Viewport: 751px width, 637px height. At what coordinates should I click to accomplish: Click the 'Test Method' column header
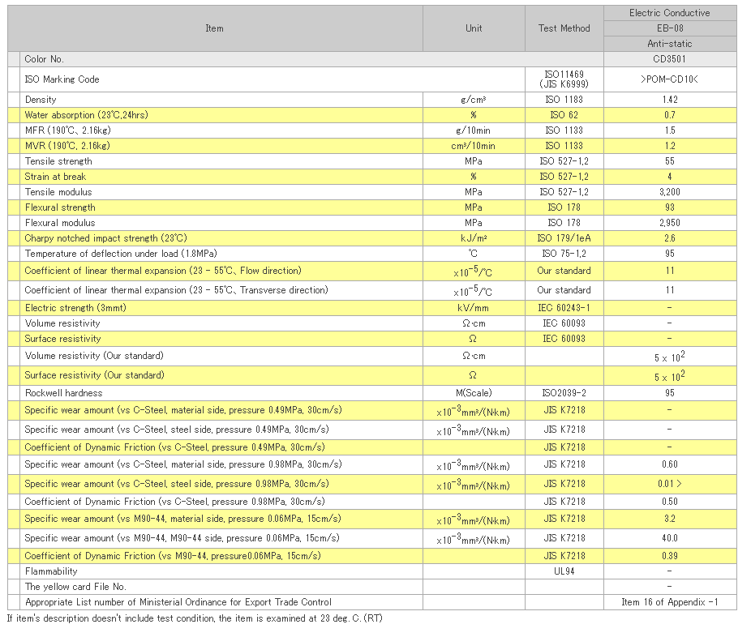click(564, 28)
